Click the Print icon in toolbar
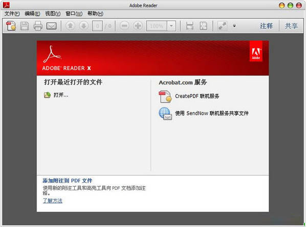307x227 pixels. click(38, 26)
